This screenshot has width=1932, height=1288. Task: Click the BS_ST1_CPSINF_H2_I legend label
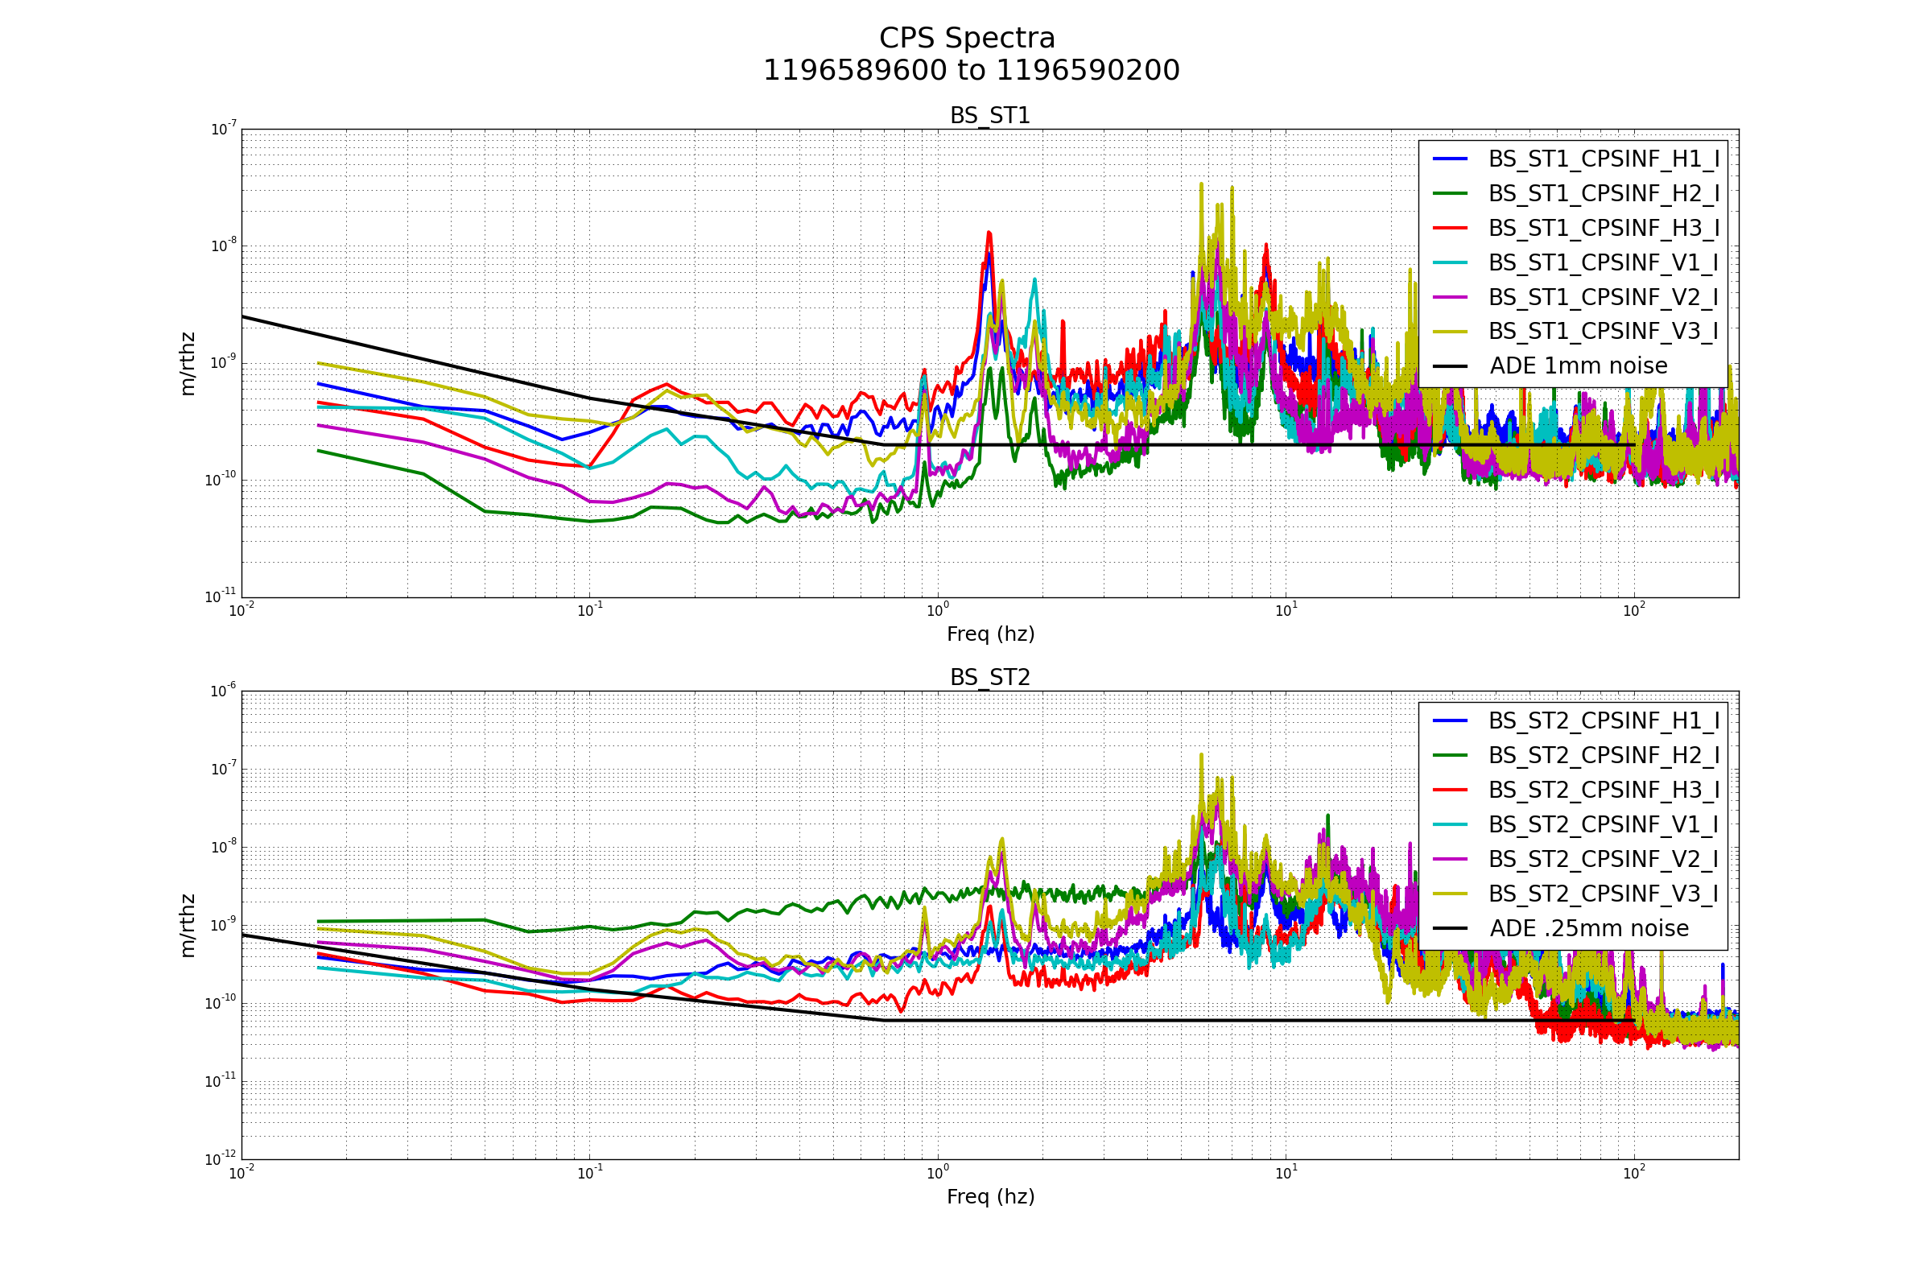click(x=1604, y=194)
